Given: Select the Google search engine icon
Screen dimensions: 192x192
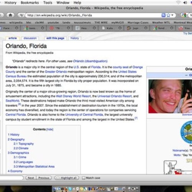Looking at the screenshot, I should point(184,15).
